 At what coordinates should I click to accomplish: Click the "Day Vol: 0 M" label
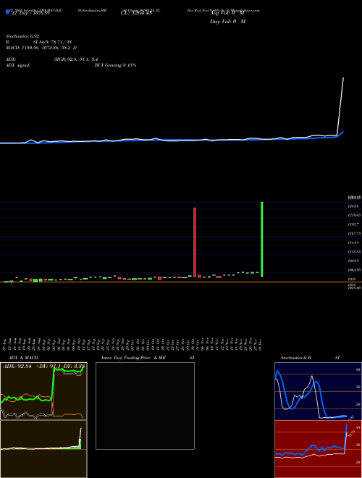coord(227,22)
